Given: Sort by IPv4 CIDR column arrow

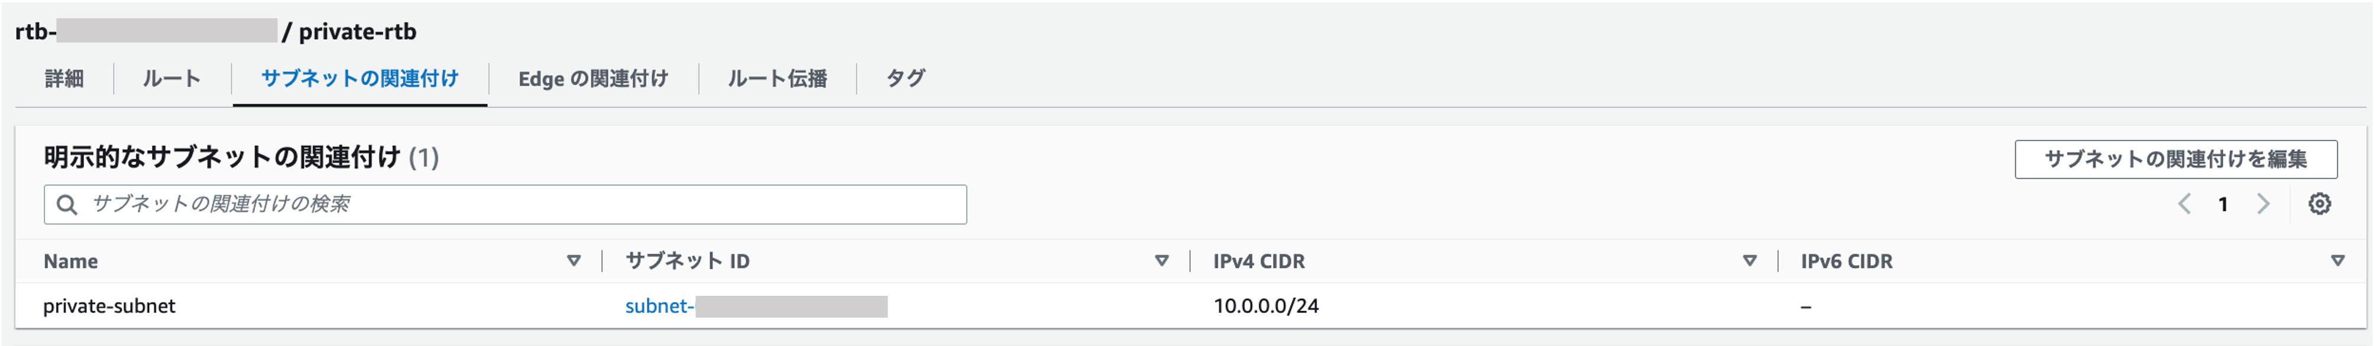Looking at the screenshot, I should click(x=1749, y=262).
